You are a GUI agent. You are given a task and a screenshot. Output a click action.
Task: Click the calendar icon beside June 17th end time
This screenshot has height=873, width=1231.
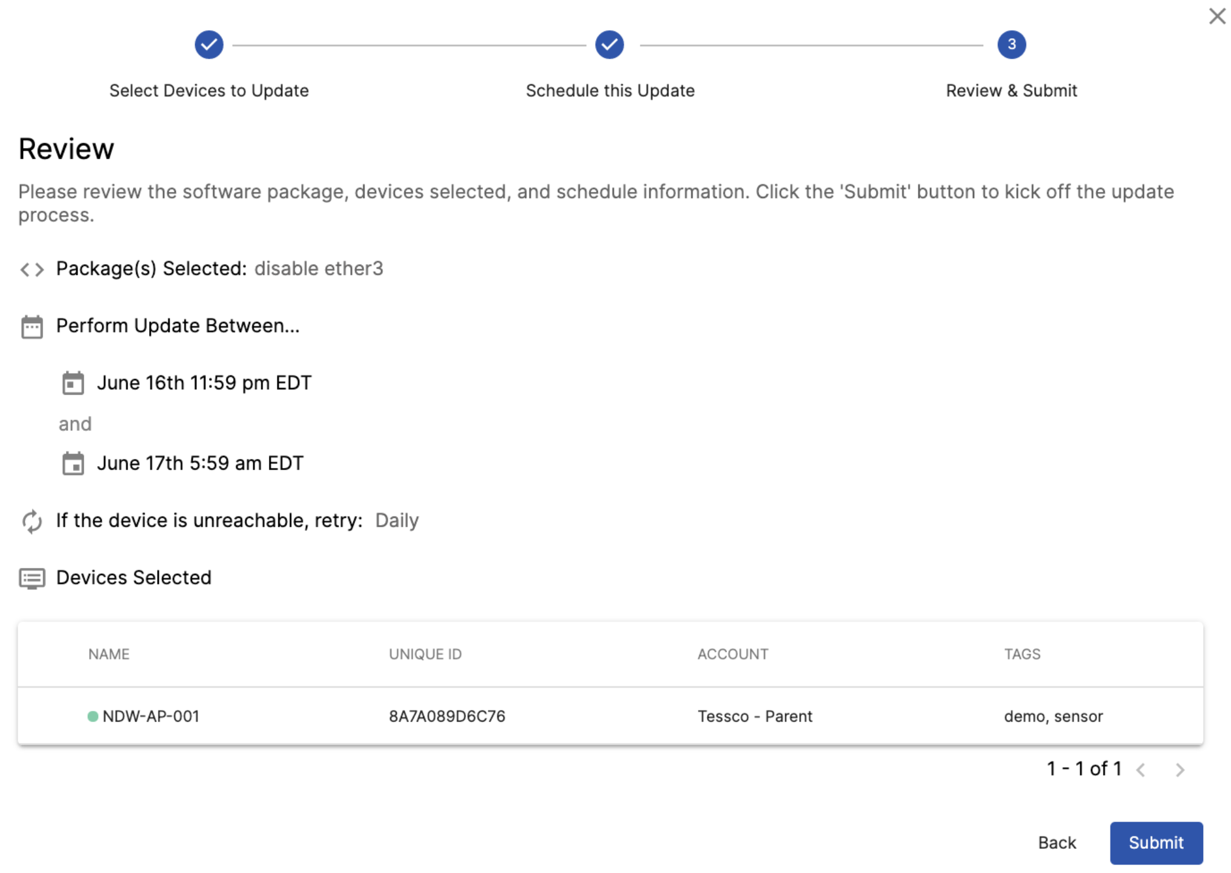73,464
